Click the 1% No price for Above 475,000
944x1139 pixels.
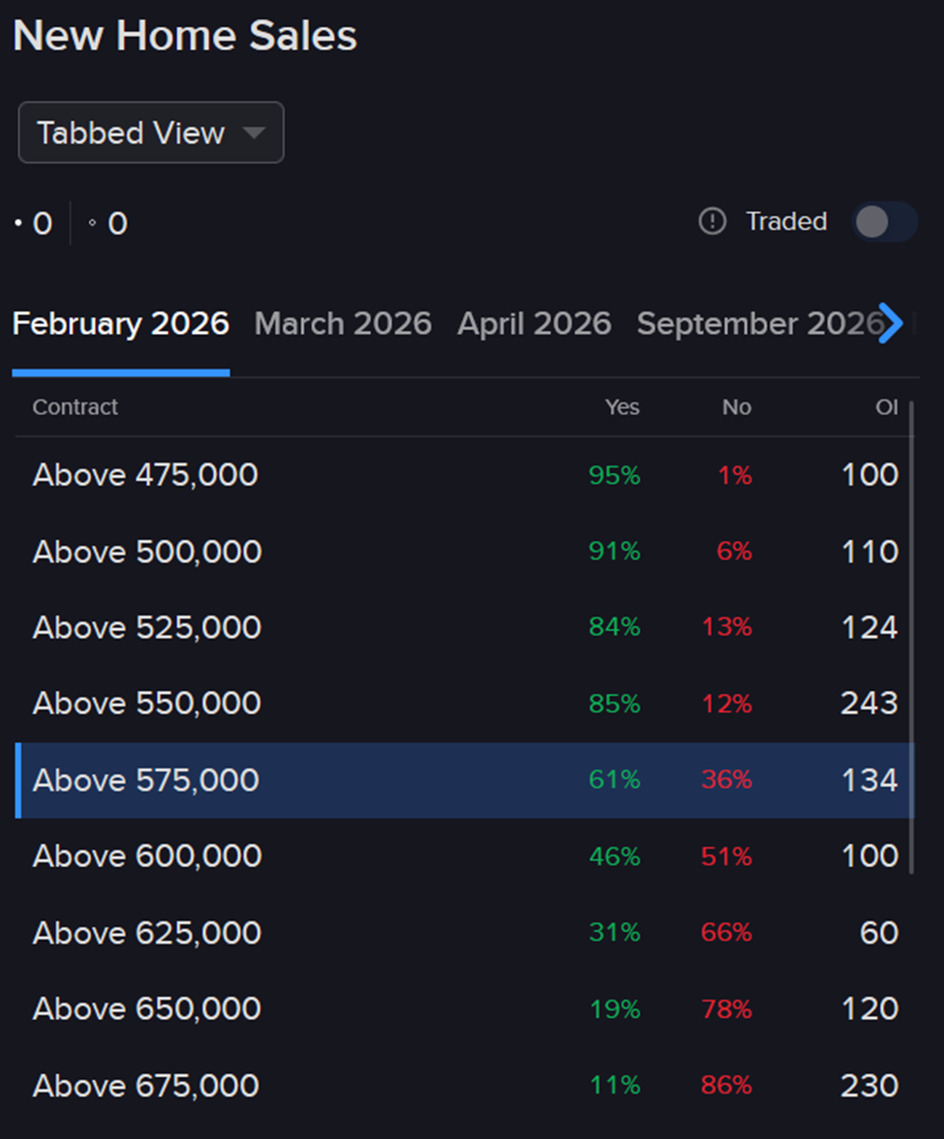point(735,475)
